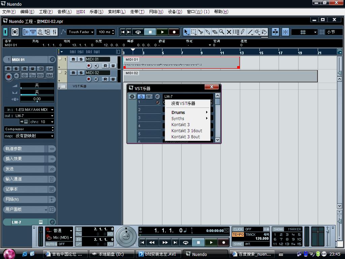Show the Overview strip
This screenshot has height=259, width=345.
point(40,32)
